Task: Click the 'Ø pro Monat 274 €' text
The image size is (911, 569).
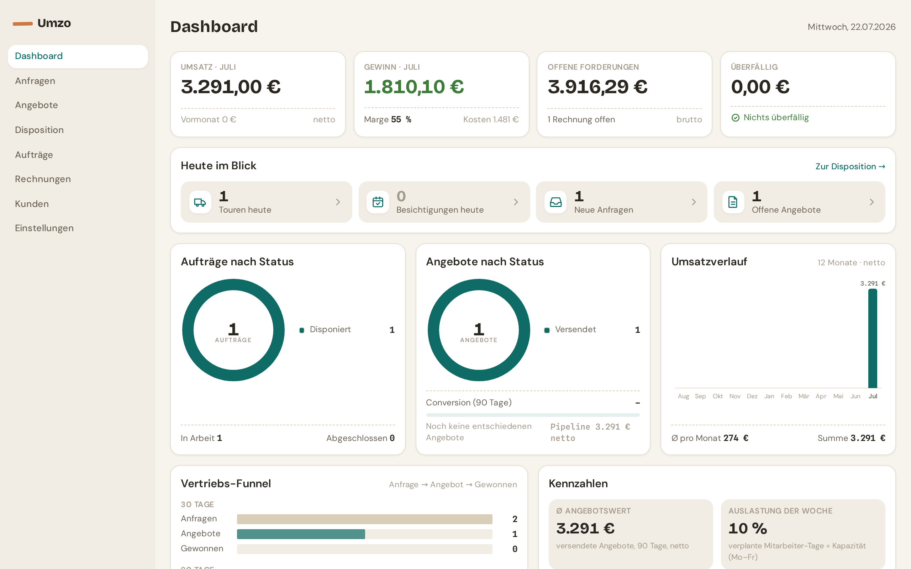Action: (x=710, y=438)
